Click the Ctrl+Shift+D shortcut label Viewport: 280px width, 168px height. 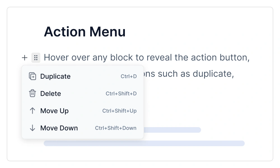click(x=121, y=94)
